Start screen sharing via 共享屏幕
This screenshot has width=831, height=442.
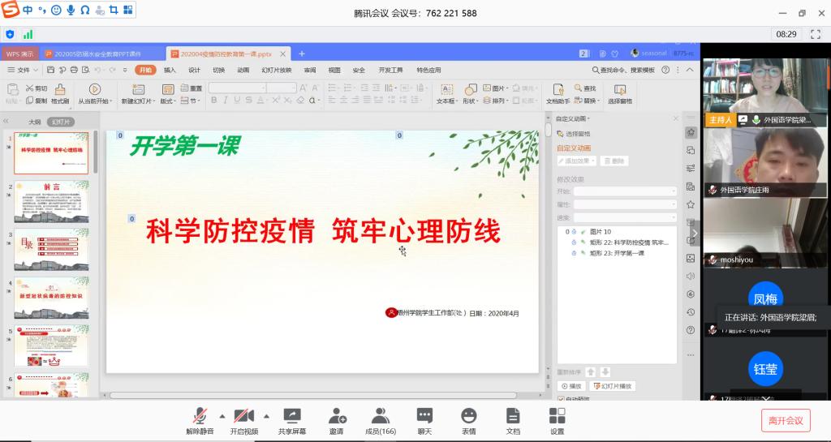tap(292, 421)
